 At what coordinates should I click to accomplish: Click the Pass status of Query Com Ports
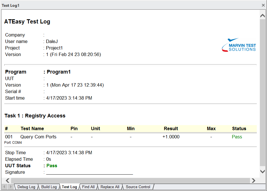point(237,137)
